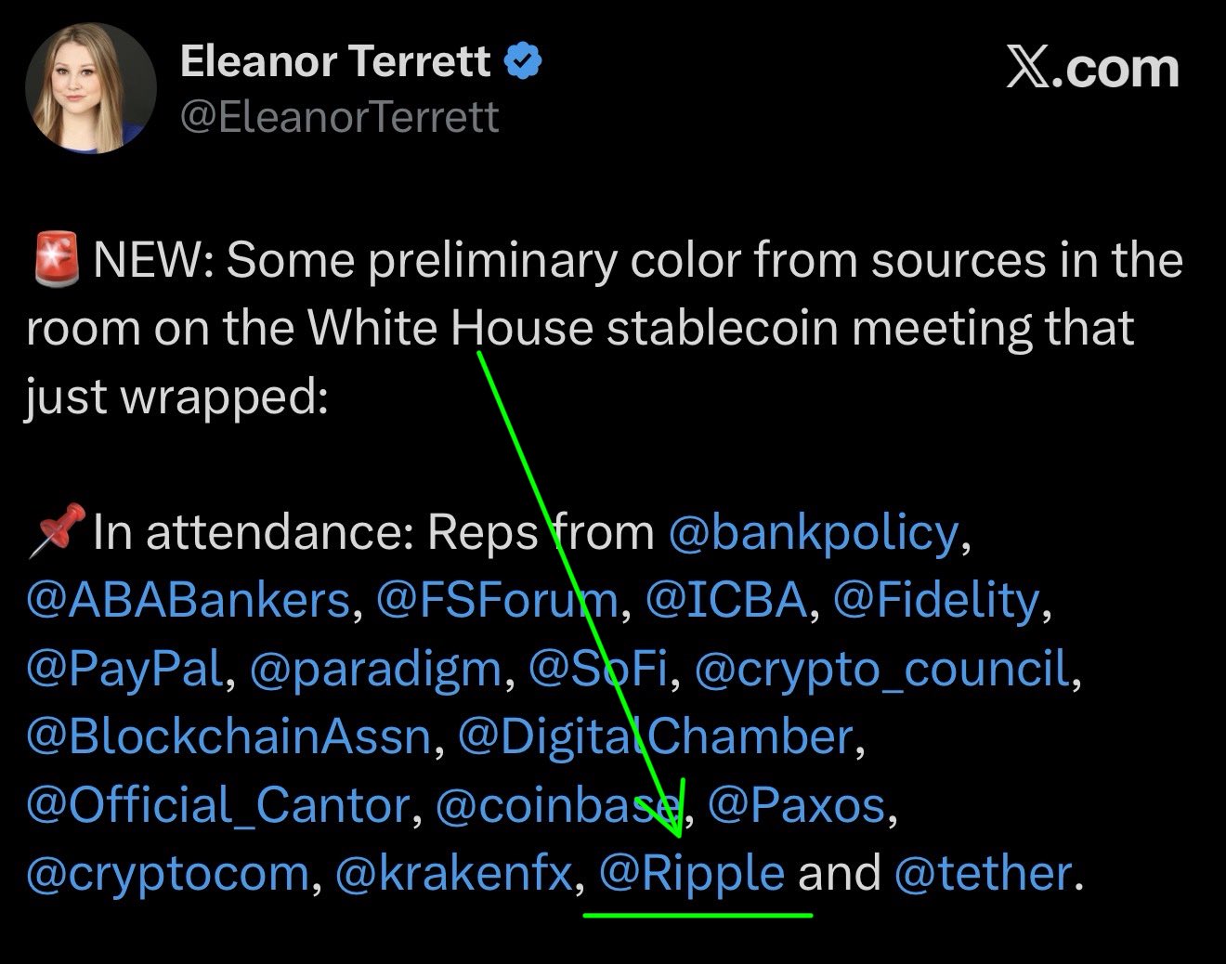Visit the @ABABankers profile mention

(188, 601)
